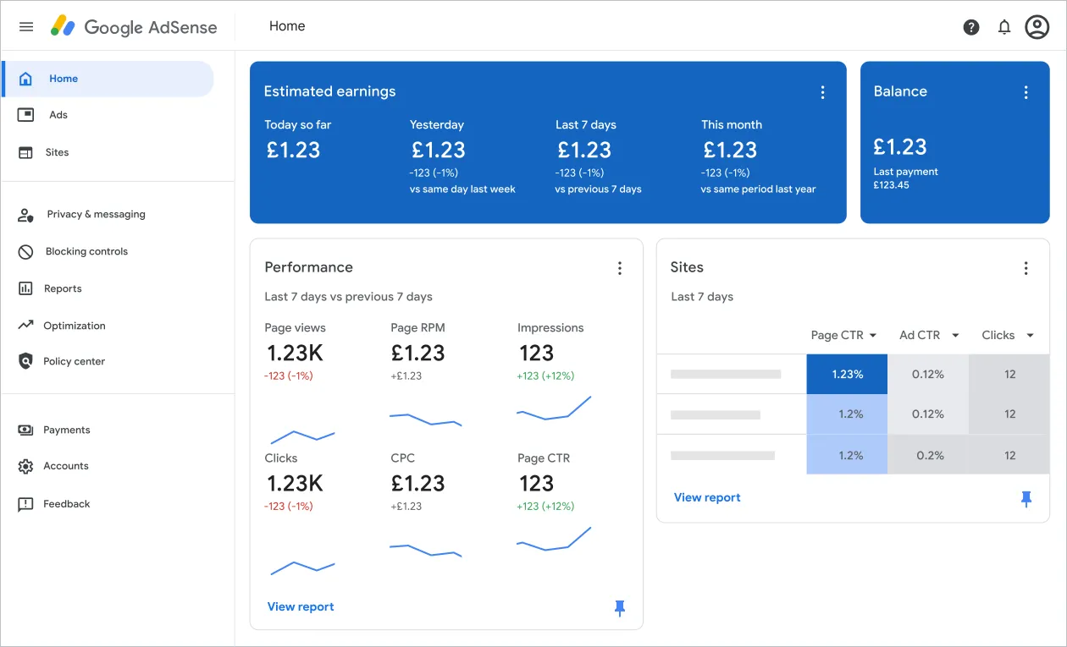This screenshot has height=647, width=1067.
Task: Open the notifications bell
Action: pyautogui.click(x=1004, y=26)
